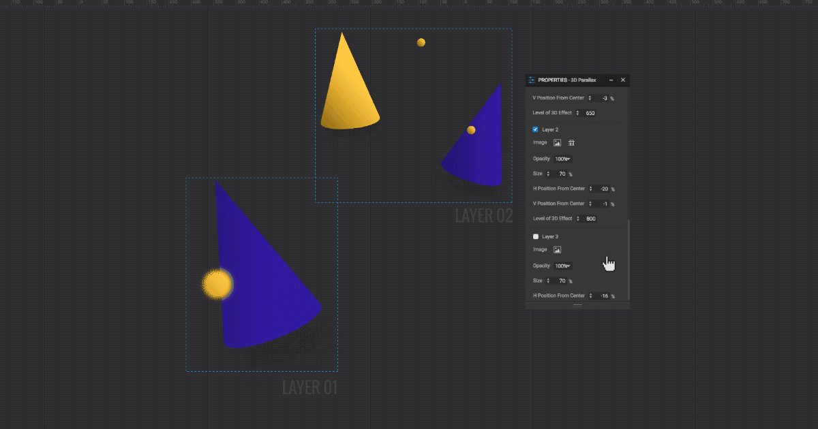This screenshot has width=818, height=429.
Task: Click Layer 2 Level of 3D Effect stepper
Action: coord(578,219)
